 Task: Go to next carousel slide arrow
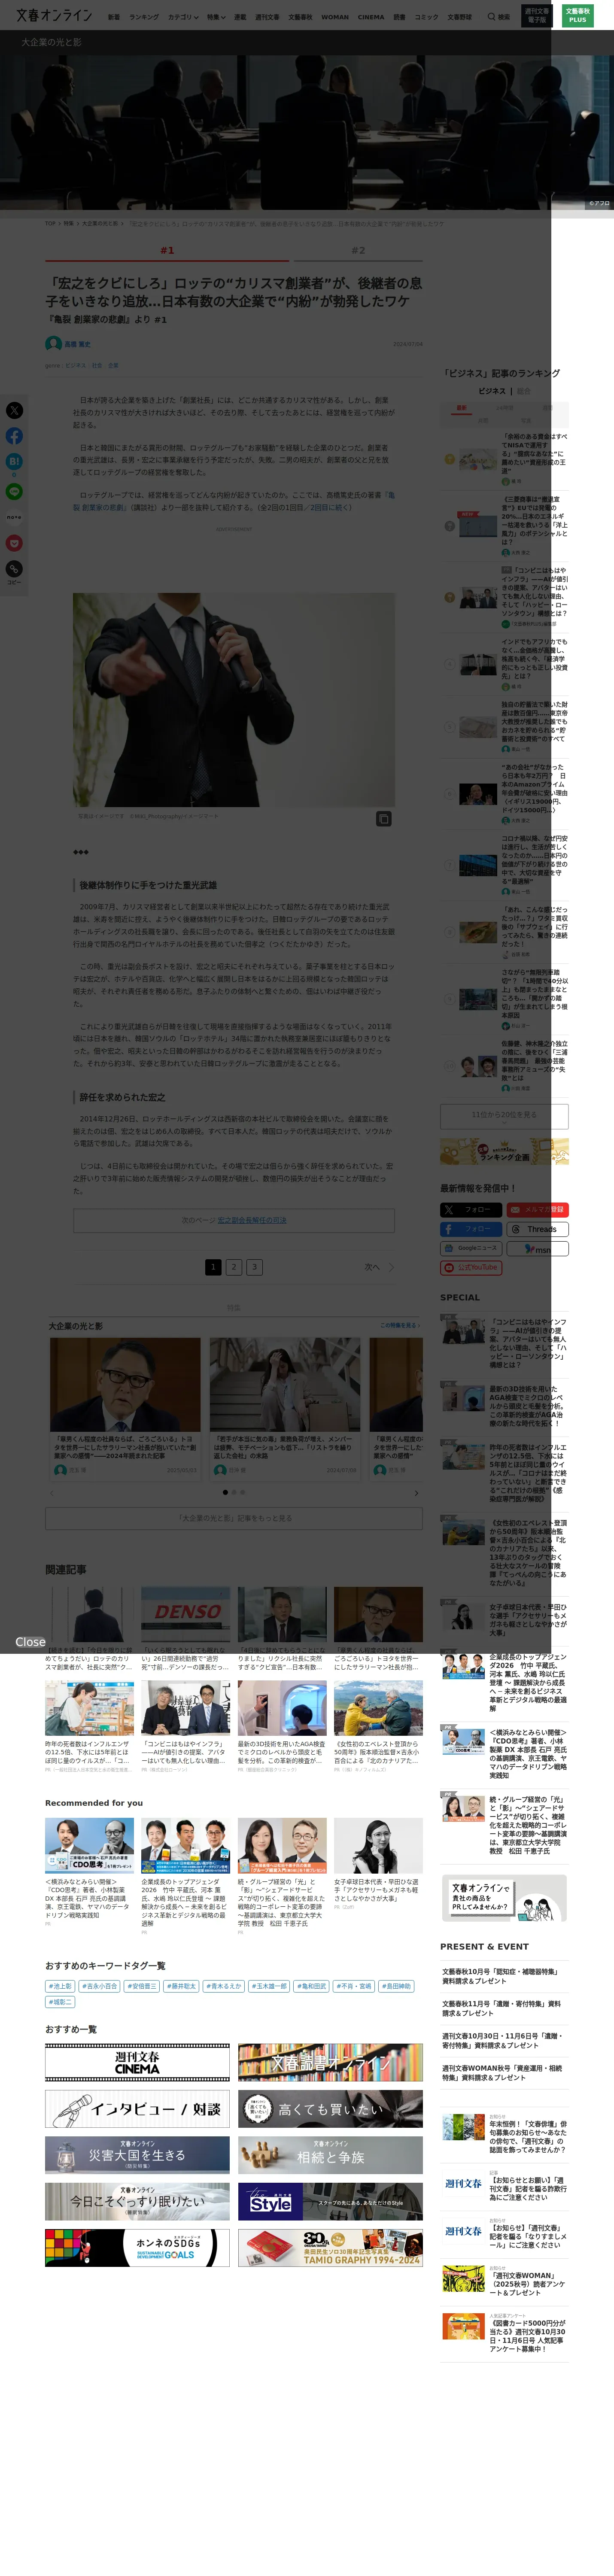pyautogui.click(x=416, y=1492)
